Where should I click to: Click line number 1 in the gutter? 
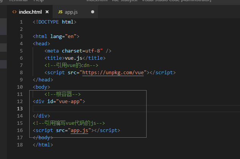click(21, 22)
